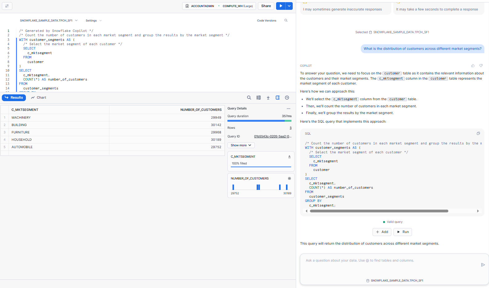Viewport: 489px width, 288px height.
Task: Expand Show more query details
Action: [241, 145]
